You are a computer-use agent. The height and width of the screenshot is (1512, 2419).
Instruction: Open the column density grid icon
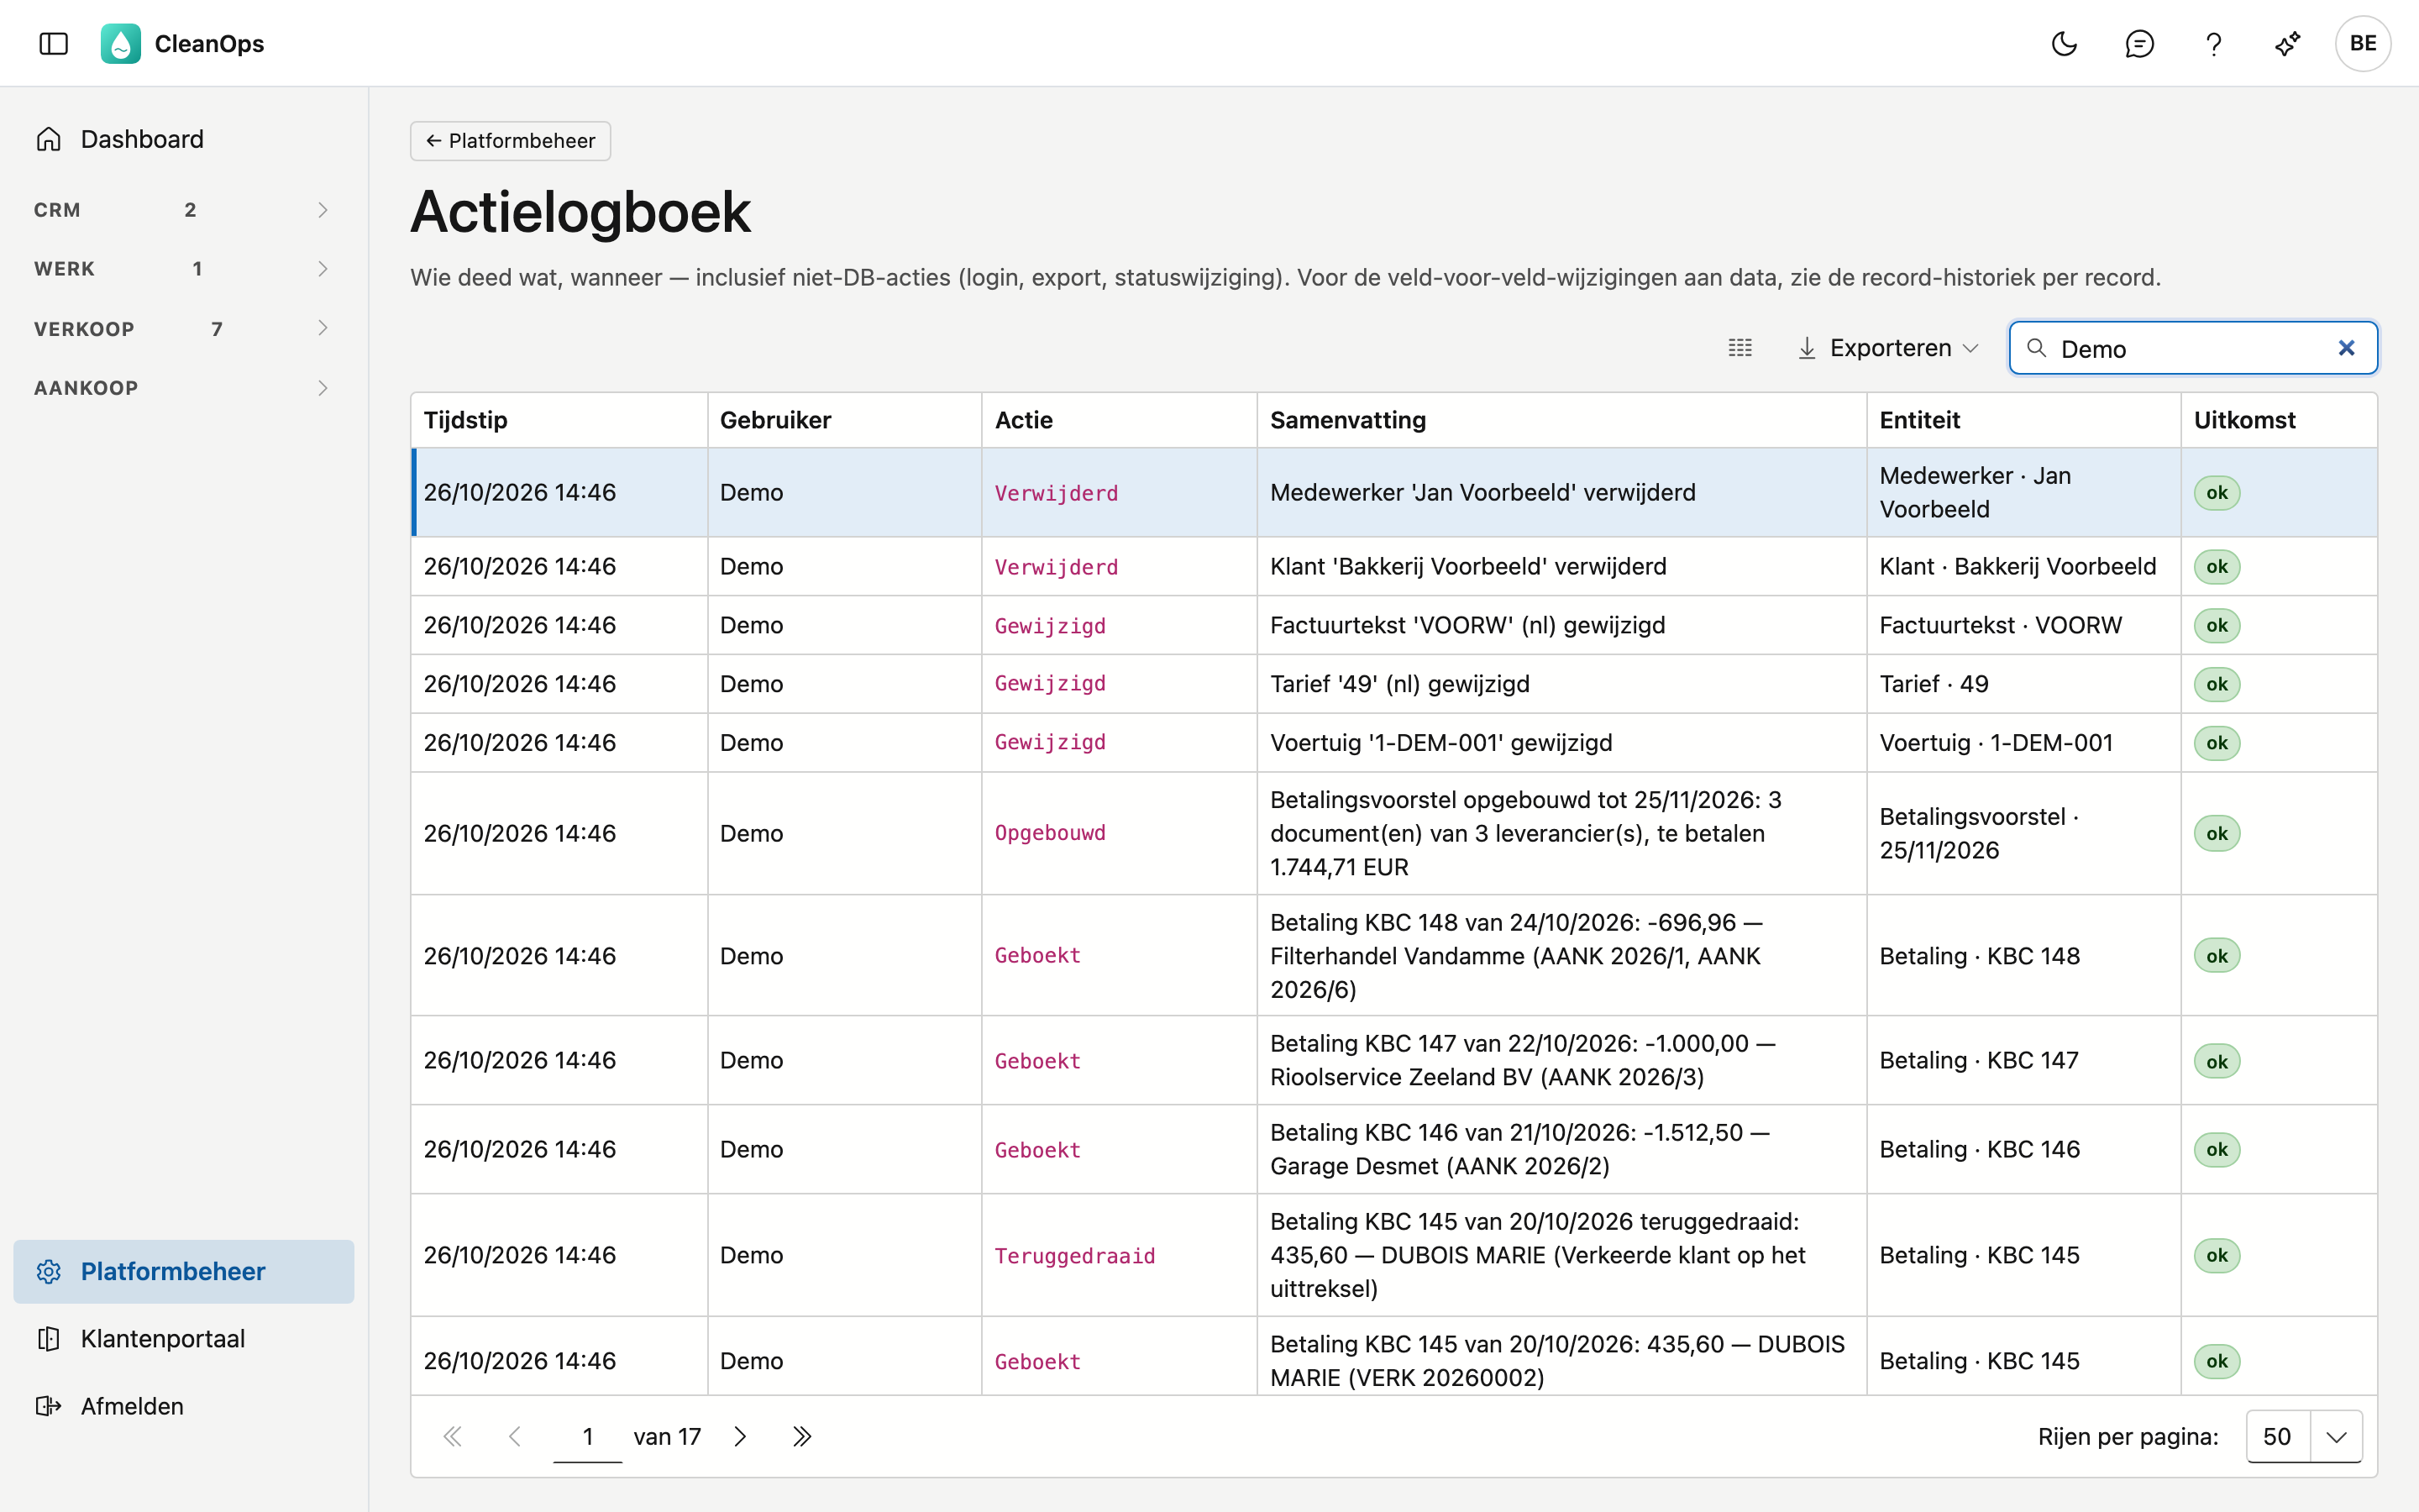(1740, 348)
